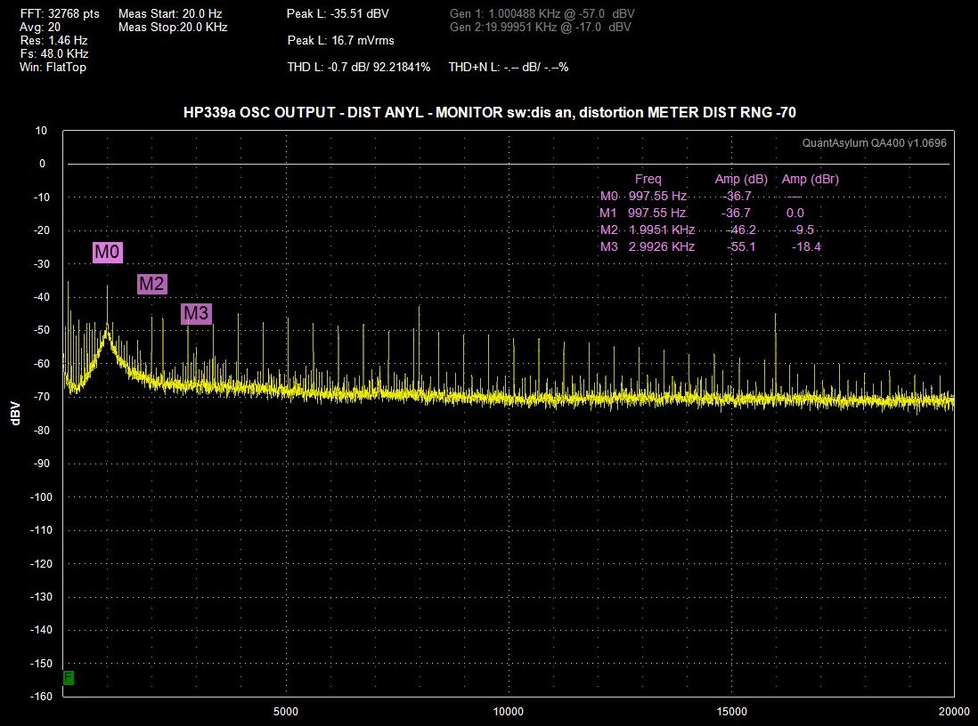Click the M1 row 997.55 Hz entry
978x726 pixels.
(657, 214)
